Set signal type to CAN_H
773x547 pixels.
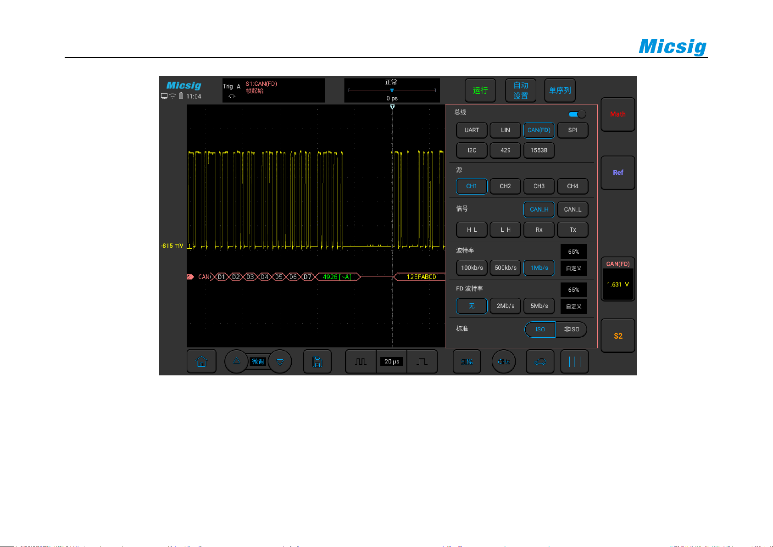click(539, 210)
